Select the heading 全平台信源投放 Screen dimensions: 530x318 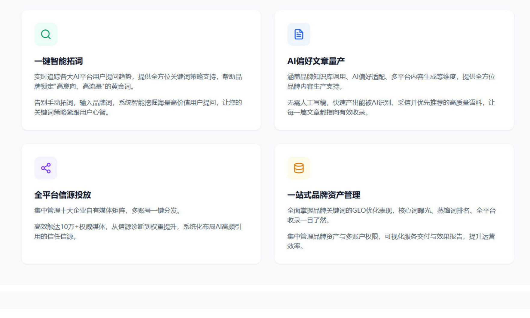click(62, 195)
